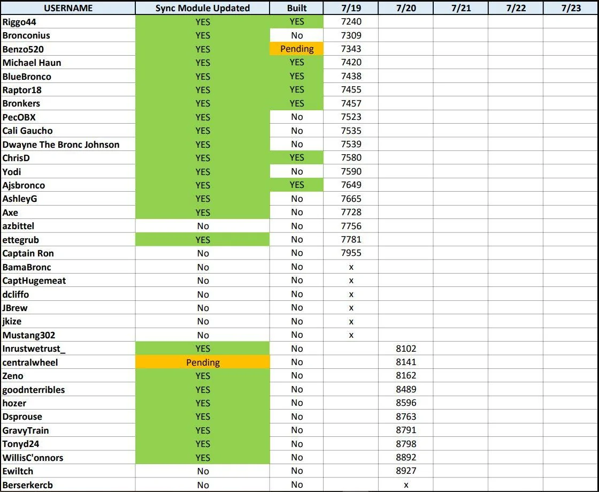Viewport: 599px width, 492px height.
Task: Select the PecOBX username cell
Action: 68,117
